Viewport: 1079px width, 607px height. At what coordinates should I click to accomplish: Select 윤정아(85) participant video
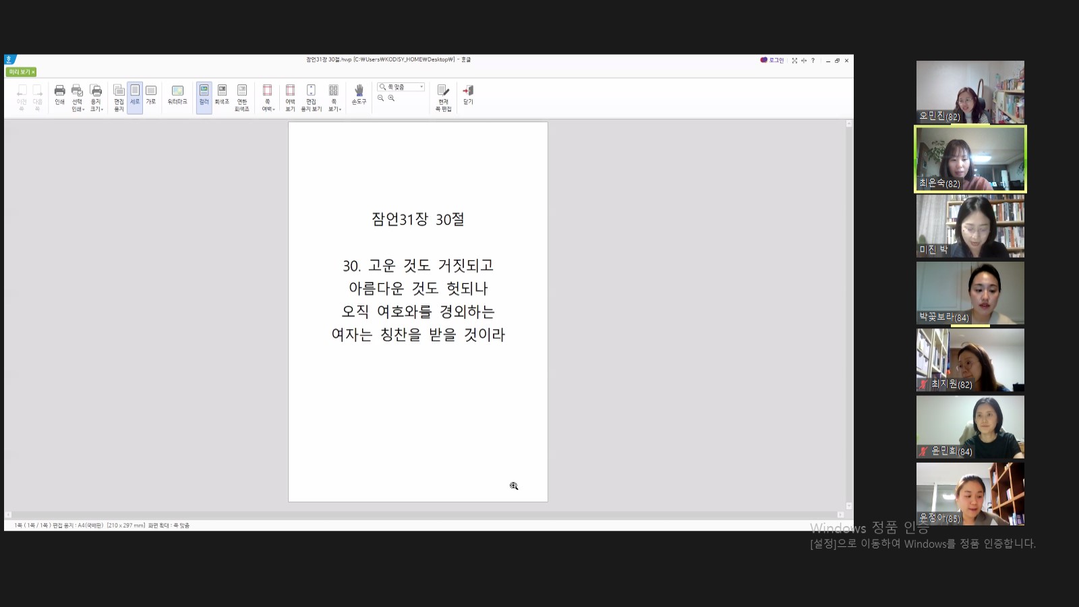click(x=970, y=494)
